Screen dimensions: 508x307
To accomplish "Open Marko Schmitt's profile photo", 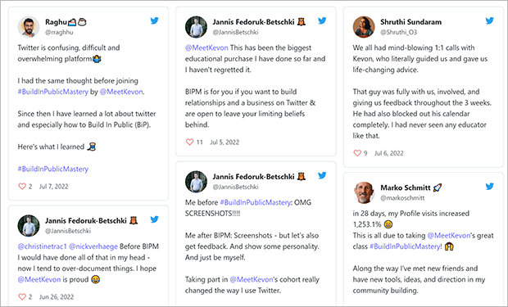I will (x=364, y=192).
